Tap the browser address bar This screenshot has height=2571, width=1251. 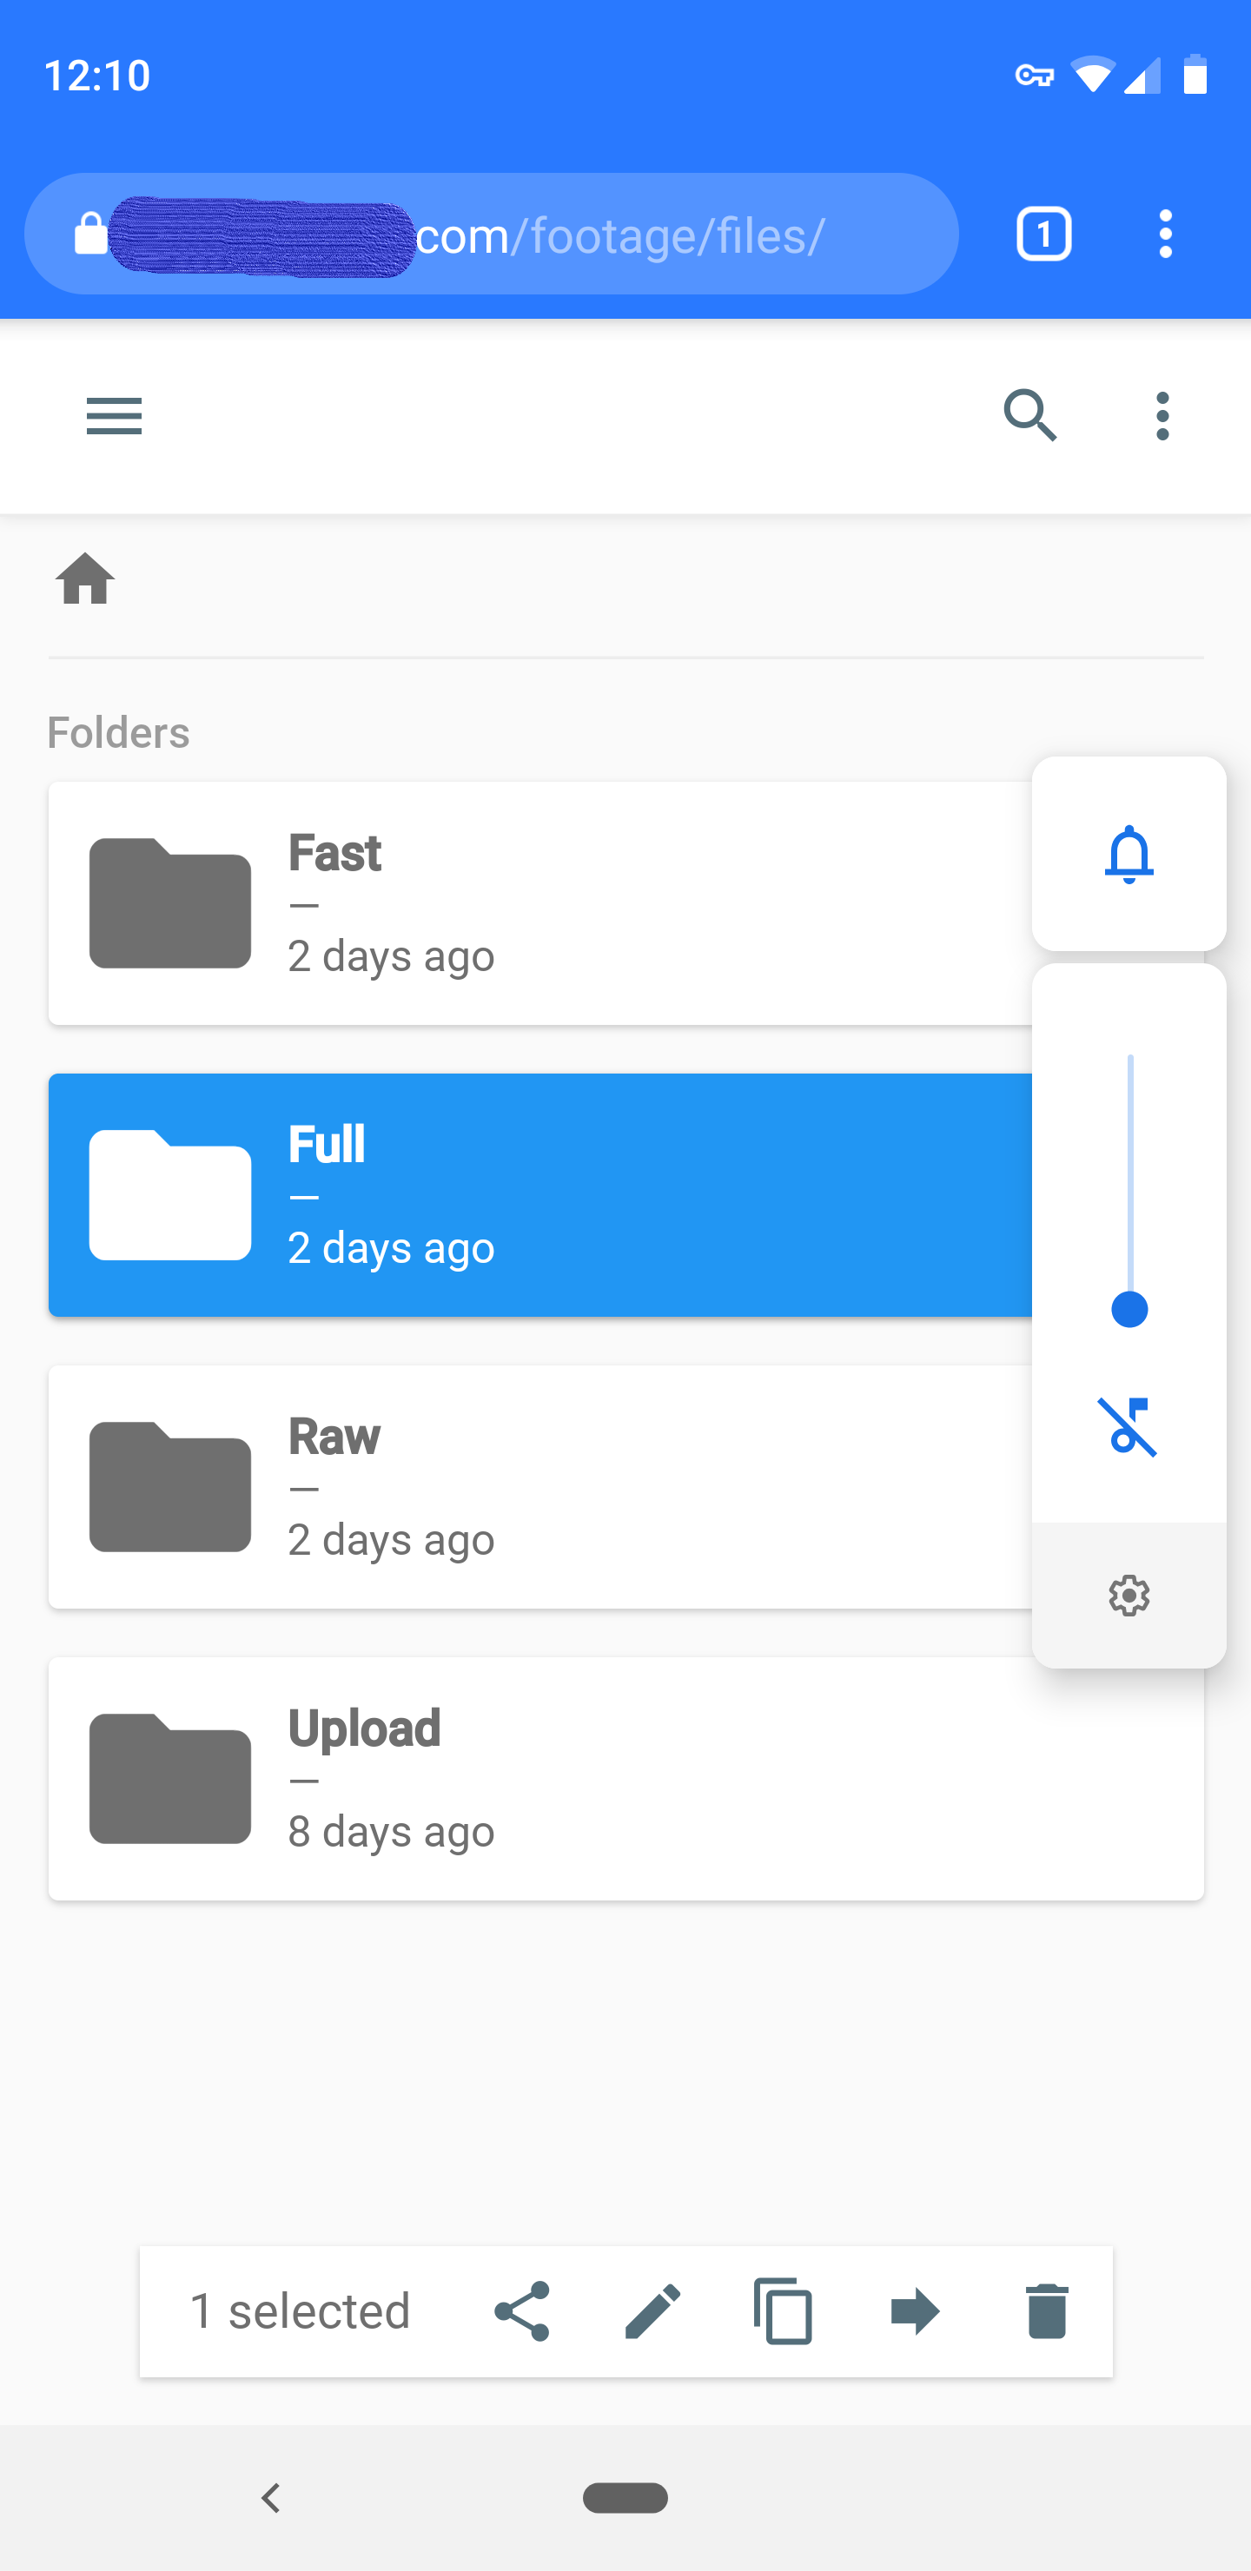click(491, 235)
